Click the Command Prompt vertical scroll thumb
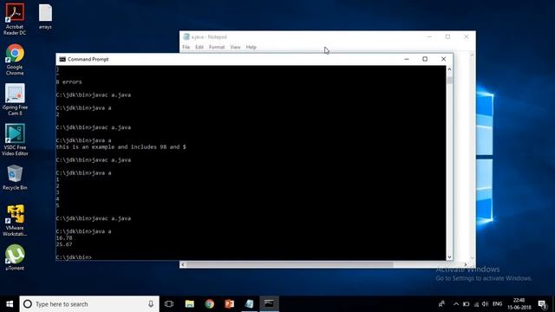Screen dimensions: 555x312 click(449, 80)
